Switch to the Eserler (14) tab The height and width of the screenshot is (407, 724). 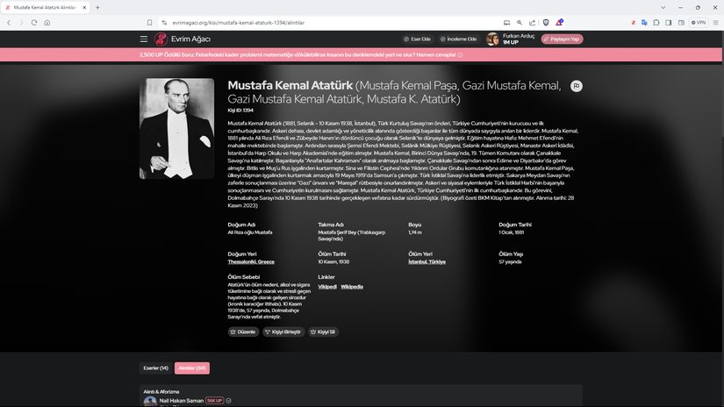[x=156, y=368]
